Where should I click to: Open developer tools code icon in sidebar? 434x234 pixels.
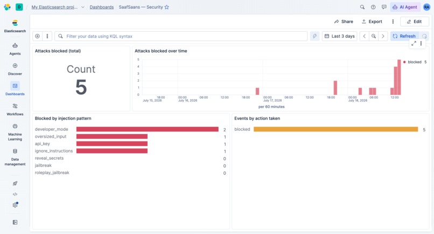[x=15, y=194]
